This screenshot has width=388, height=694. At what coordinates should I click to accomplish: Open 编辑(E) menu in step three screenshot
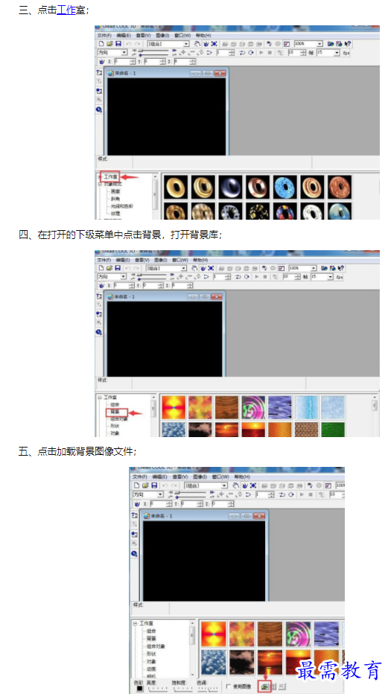pyautogui.click(x=124, y=36)
